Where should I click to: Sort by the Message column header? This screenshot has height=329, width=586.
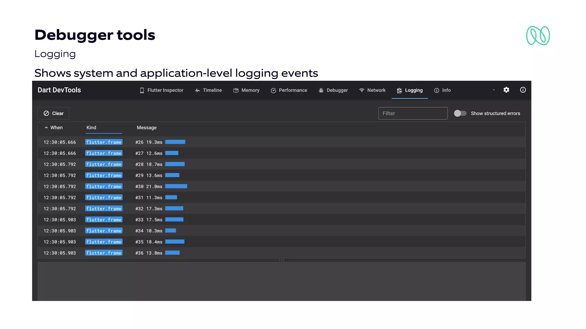coord(146,128)
